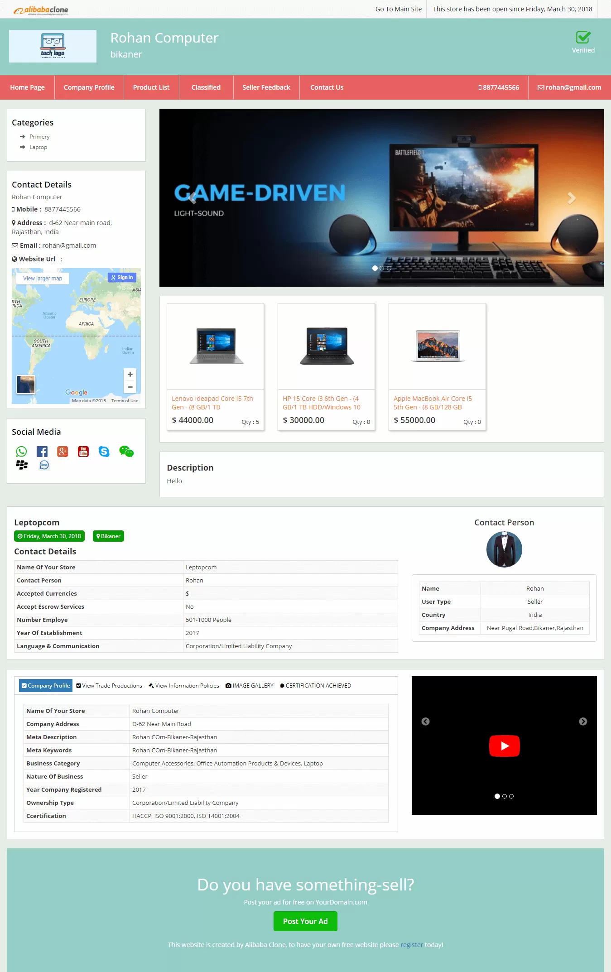This screenshot has width=611, height=972.
Task: Click the tech logo store image
Action: click(53, 46)
